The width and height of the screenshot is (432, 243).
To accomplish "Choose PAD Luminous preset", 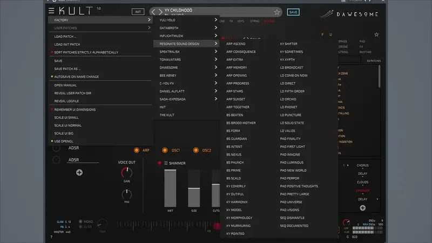I will coord(292,163).
